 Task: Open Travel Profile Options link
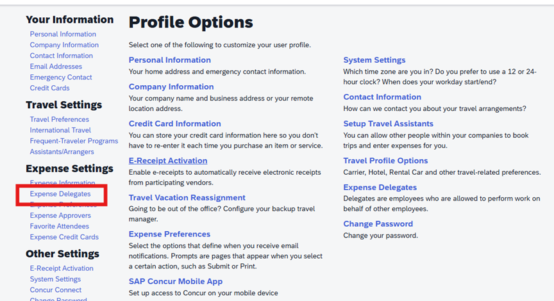pyautogui.click(x=385, y=161)
